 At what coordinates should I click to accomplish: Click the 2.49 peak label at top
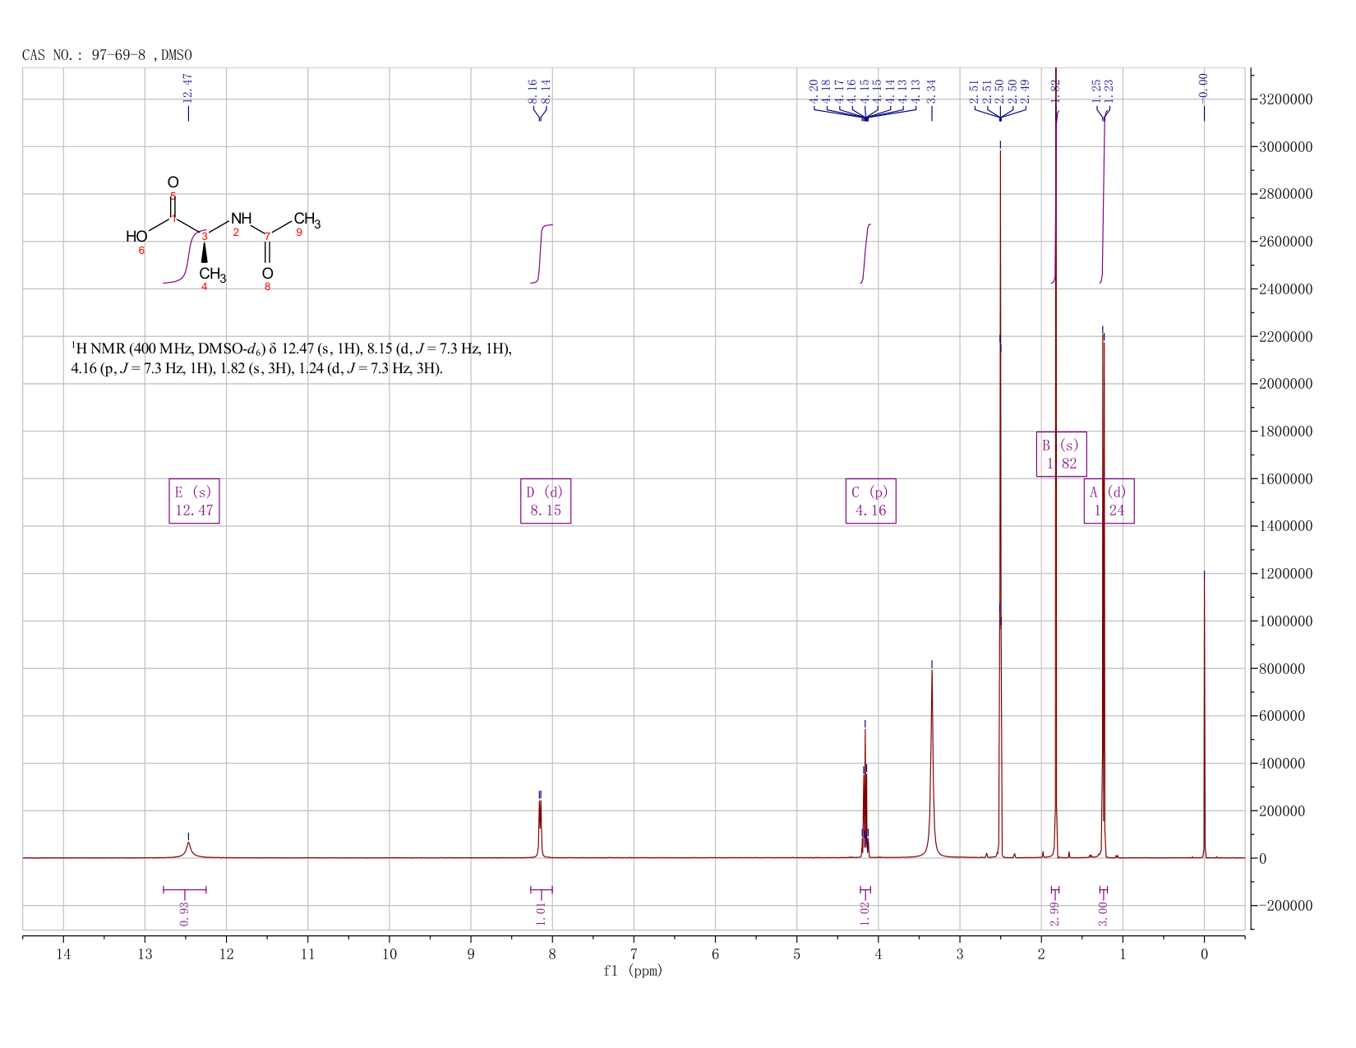(x=1025, y=90)
